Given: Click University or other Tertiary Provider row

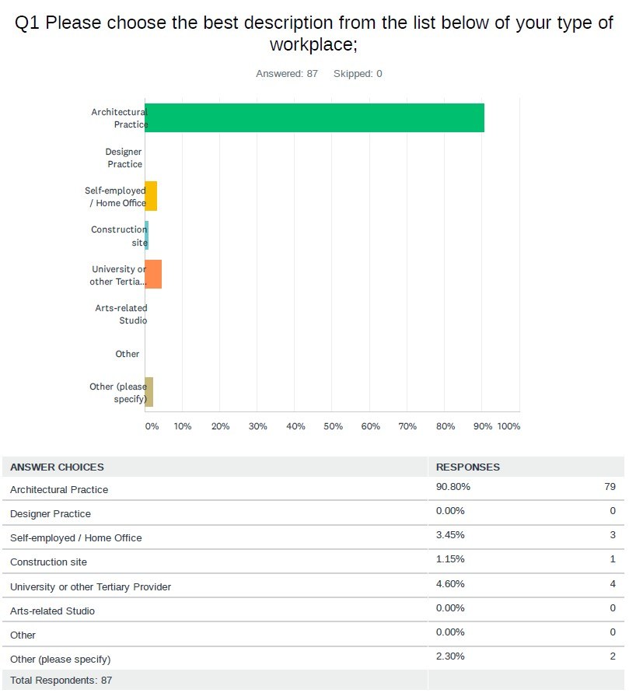Looking at the screenshot, I should [x=313, y=586].
